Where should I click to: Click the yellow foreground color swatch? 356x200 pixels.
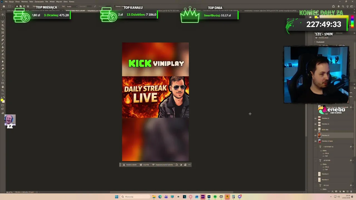pyautogui.click(x=2, y=100)
